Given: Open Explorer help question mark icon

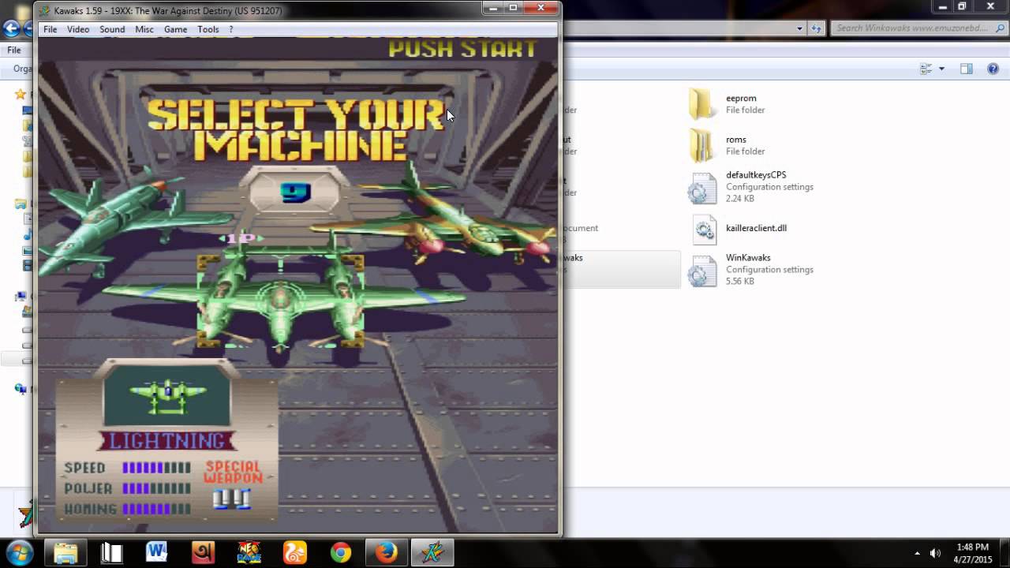Looking at the screenshot, I should coord(993,69).
